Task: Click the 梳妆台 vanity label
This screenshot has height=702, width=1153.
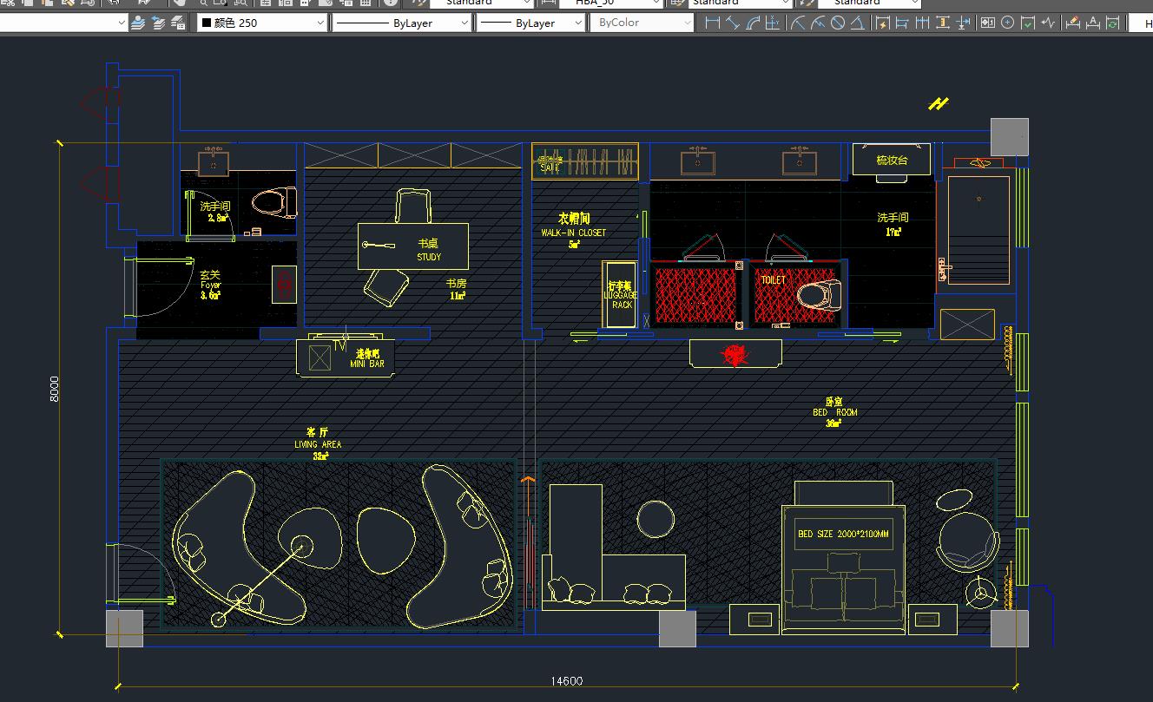Action: point(892,161)
